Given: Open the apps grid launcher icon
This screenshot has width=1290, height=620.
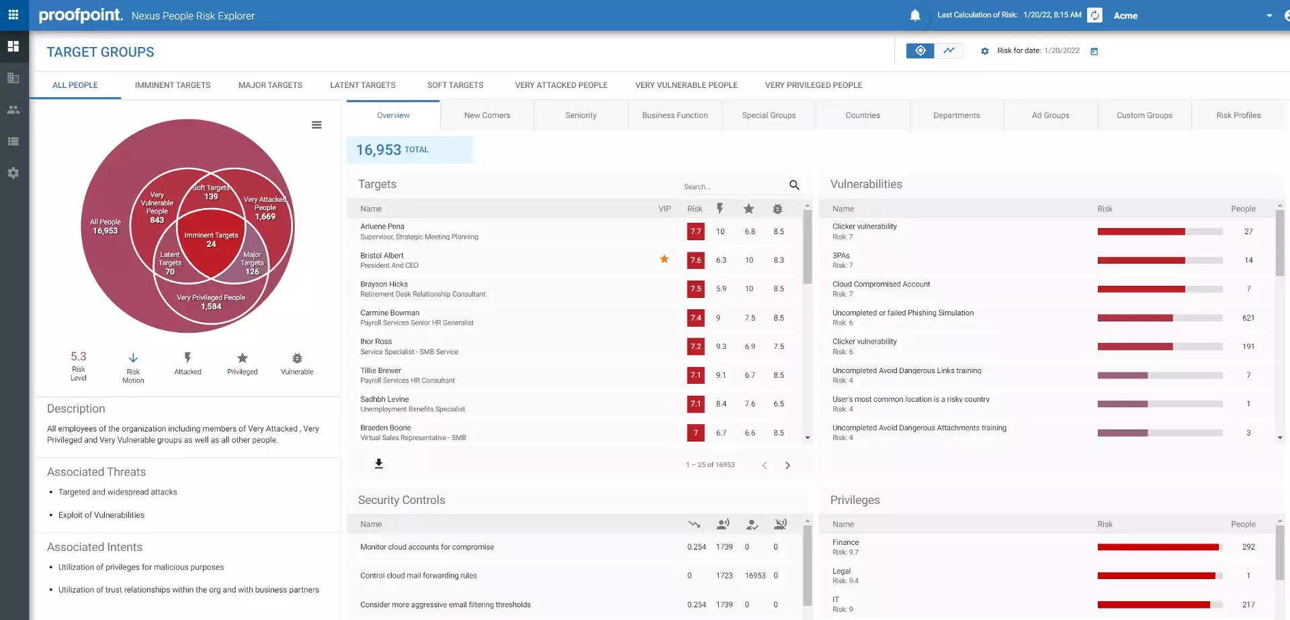Looking at the screenshot, I should coord(13,15).
